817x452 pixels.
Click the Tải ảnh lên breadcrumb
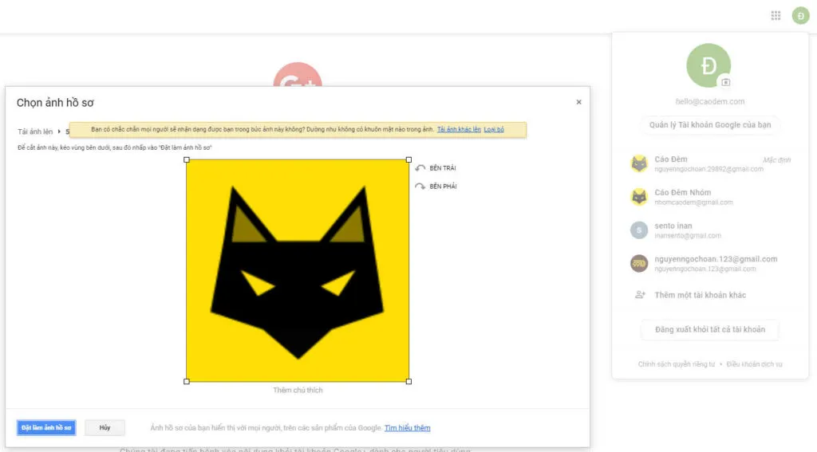[35, 132]
